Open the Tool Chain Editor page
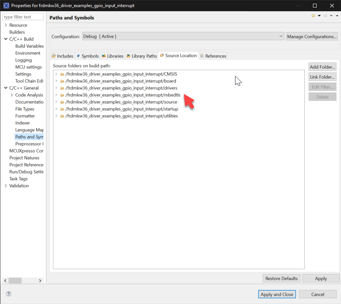The height and width of the screenshot is (304, 341). coord(29,81)
